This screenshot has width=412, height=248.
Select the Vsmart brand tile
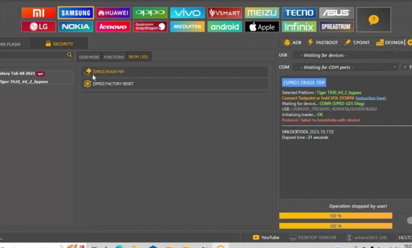(x=224, y=13)
